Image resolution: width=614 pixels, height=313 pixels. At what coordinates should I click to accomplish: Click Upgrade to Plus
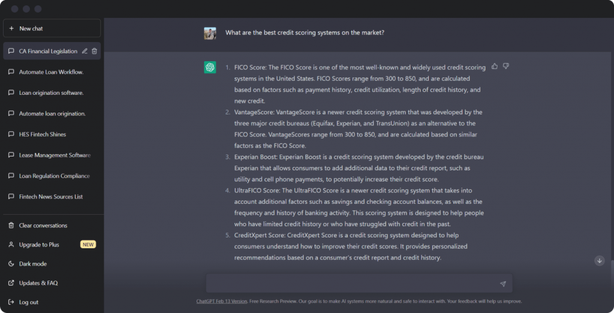[52, 245]
